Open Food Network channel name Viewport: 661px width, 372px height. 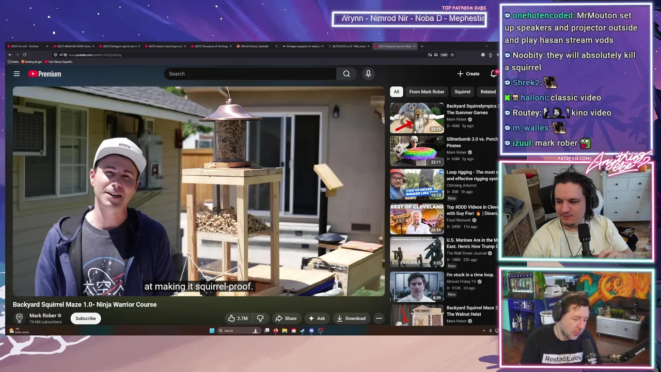point(459,220)
